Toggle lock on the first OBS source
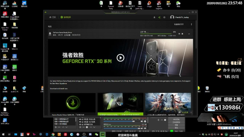This screenshot has height=137, width=244. (82, 119)
